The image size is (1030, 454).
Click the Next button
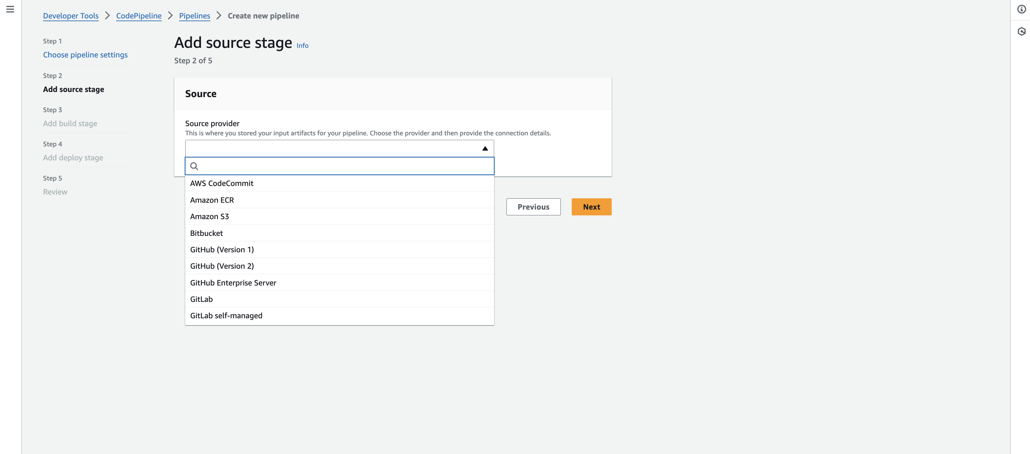591,207
